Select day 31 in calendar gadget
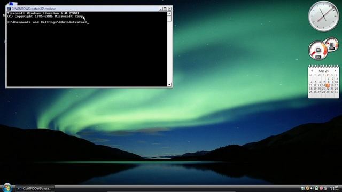Image resolution: width=342 pixels, height=192 pixels. pos(336,92)
